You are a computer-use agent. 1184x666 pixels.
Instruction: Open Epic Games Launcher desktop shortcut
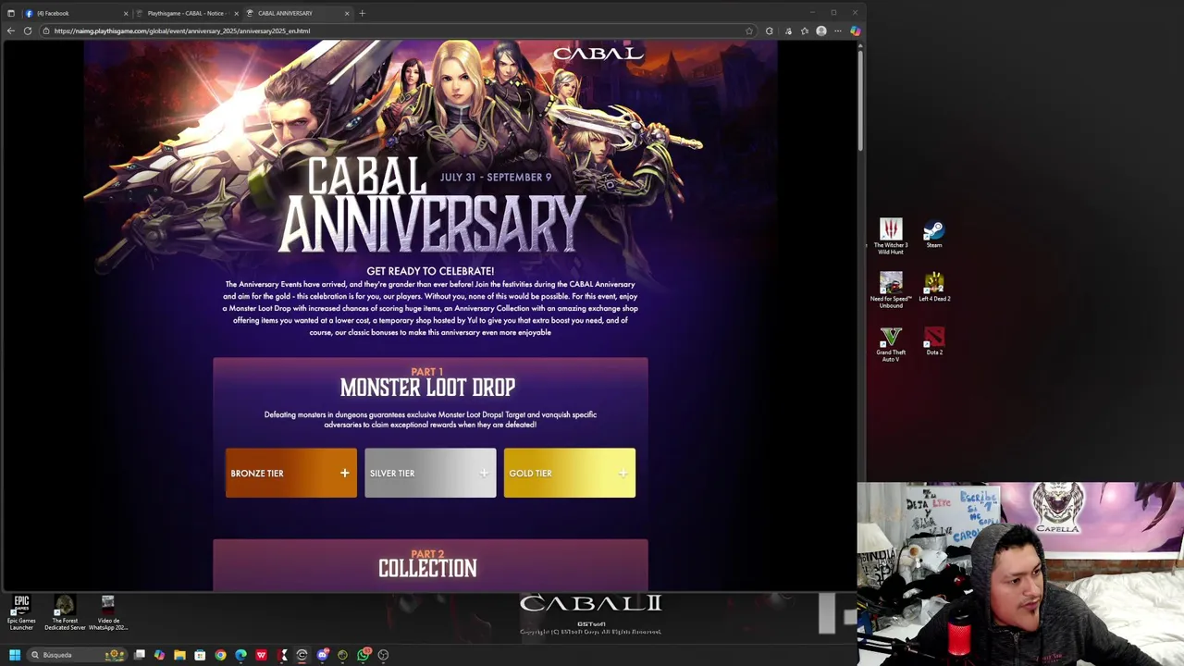tap(21, 612)
